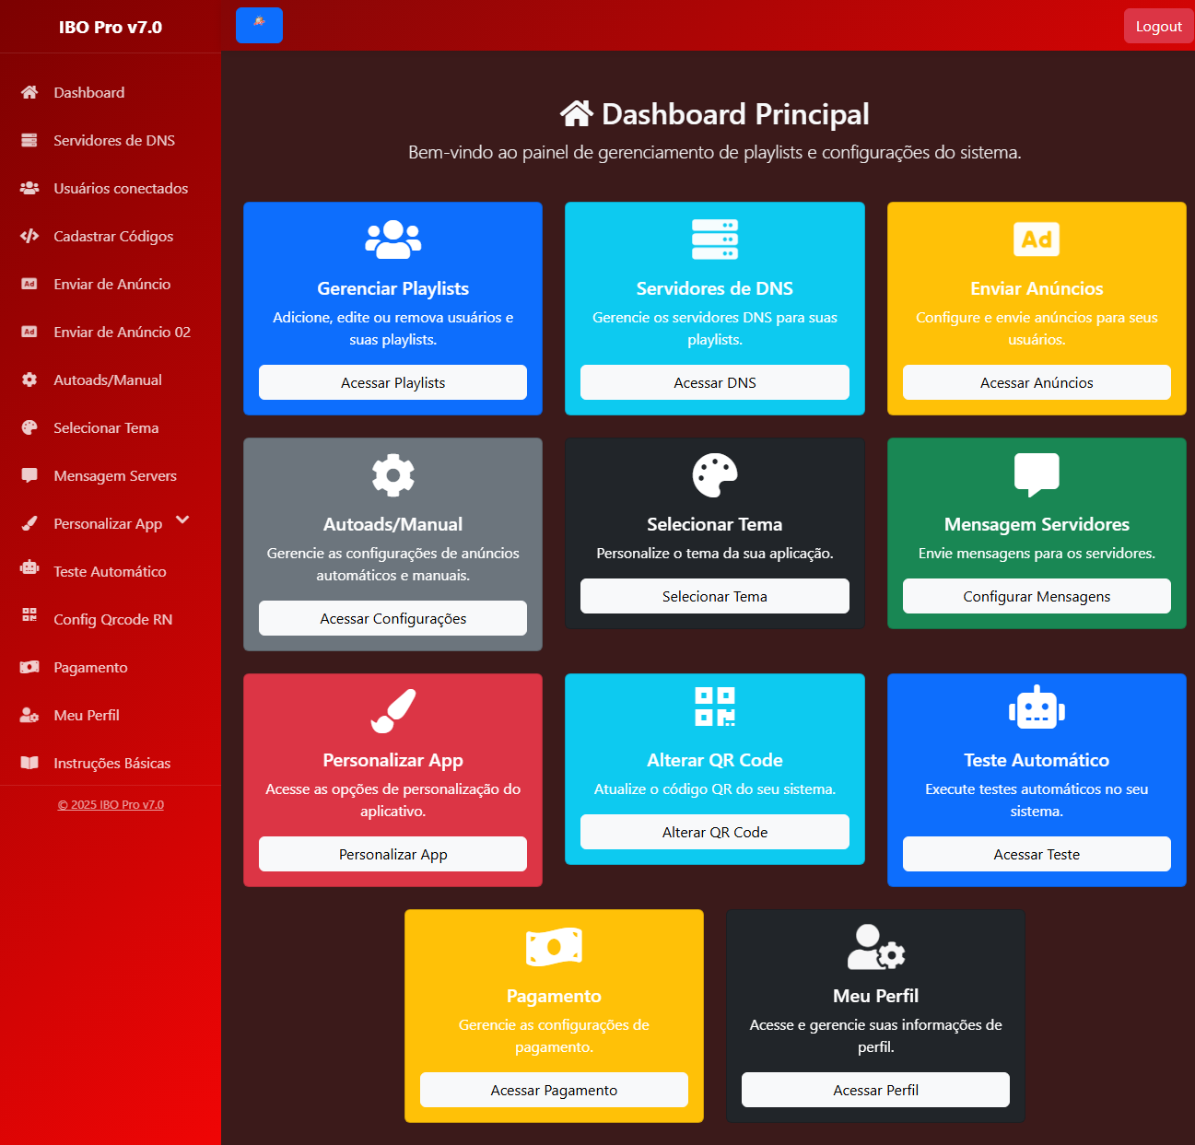Click the speech bubble icon on Mensagem Servidores card
The width and height of the screenshot is (1195, 1145).
(1036, 474)
